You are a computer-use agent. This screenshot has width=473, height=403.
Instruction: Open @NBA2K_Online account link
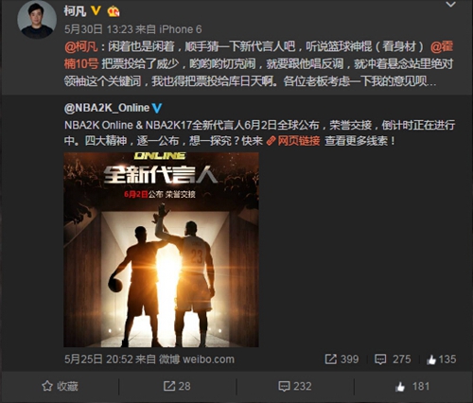(x=107, y=108)
